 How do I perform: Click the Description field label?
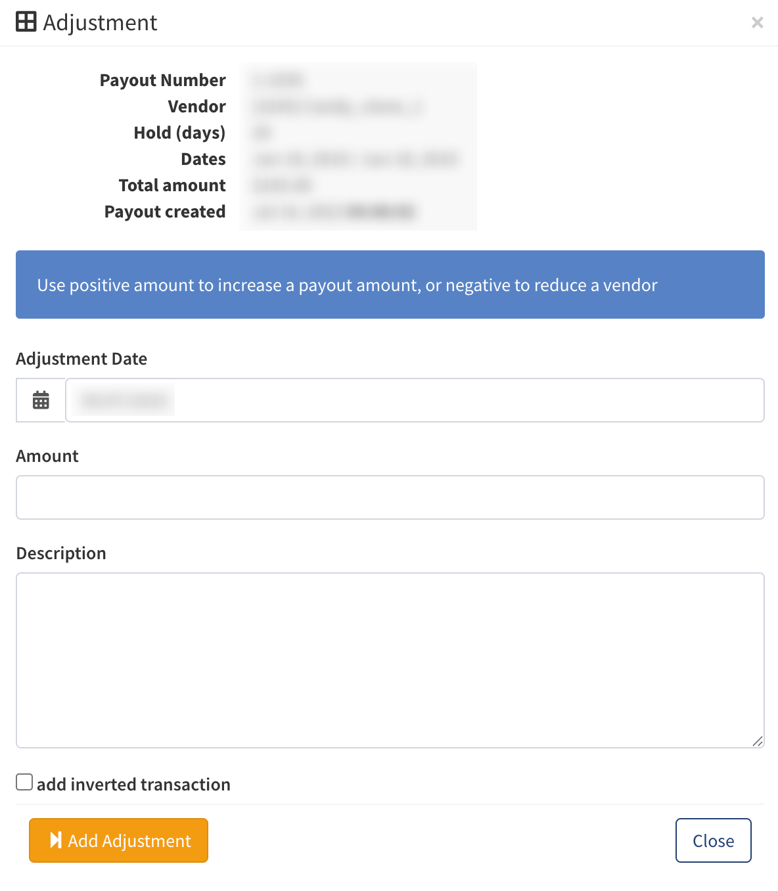61,553
